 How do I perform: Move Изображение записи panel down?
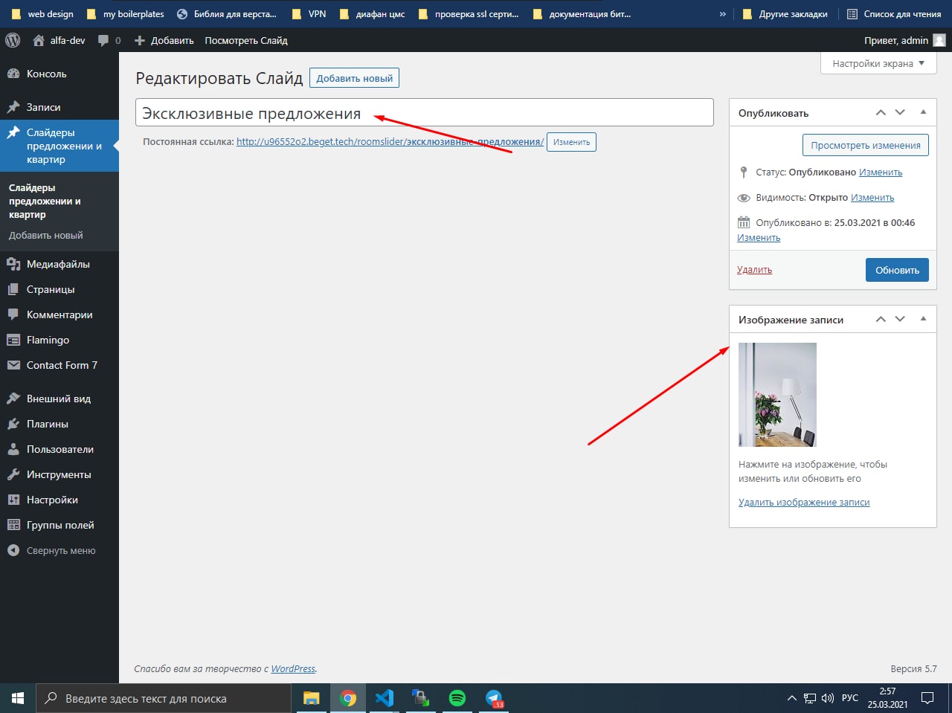coord(900,319)
